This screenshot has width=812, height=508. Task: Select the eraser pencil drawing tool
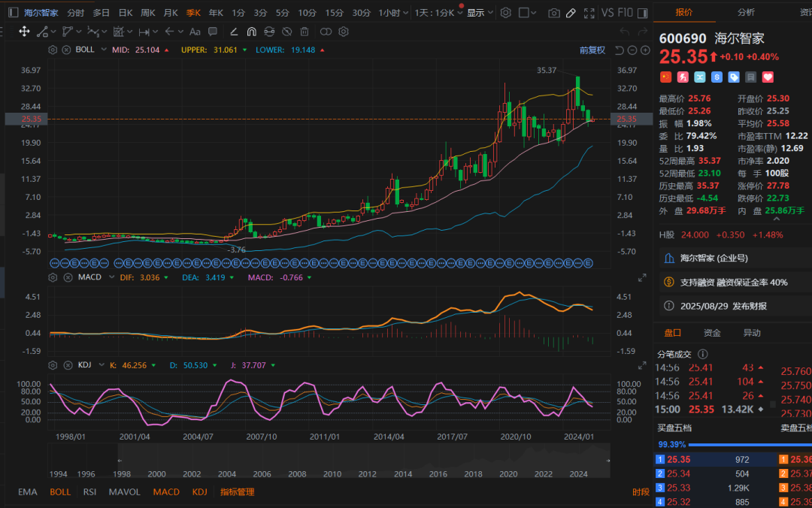(234, 32)
